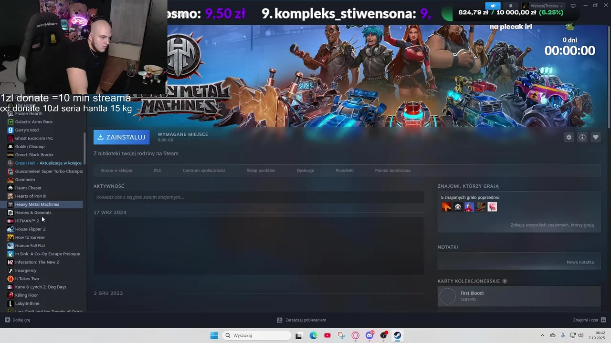
Task: Open Zarządzaj pobieraniem downloads manager
Action: tap(302, 320)
